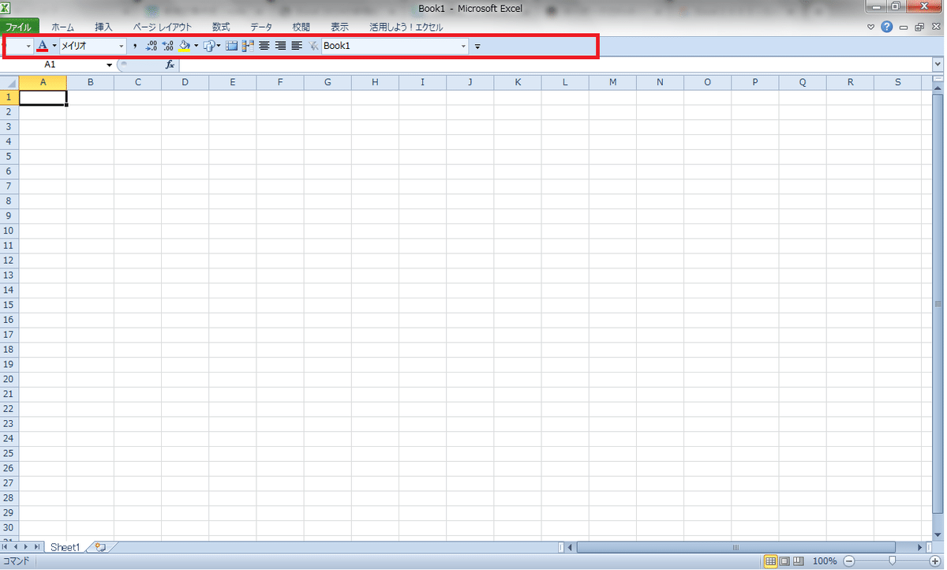Right align text with toolbar icon
Image resolution: width=947 pixels, height=570 pixels.
coord(280,46)
